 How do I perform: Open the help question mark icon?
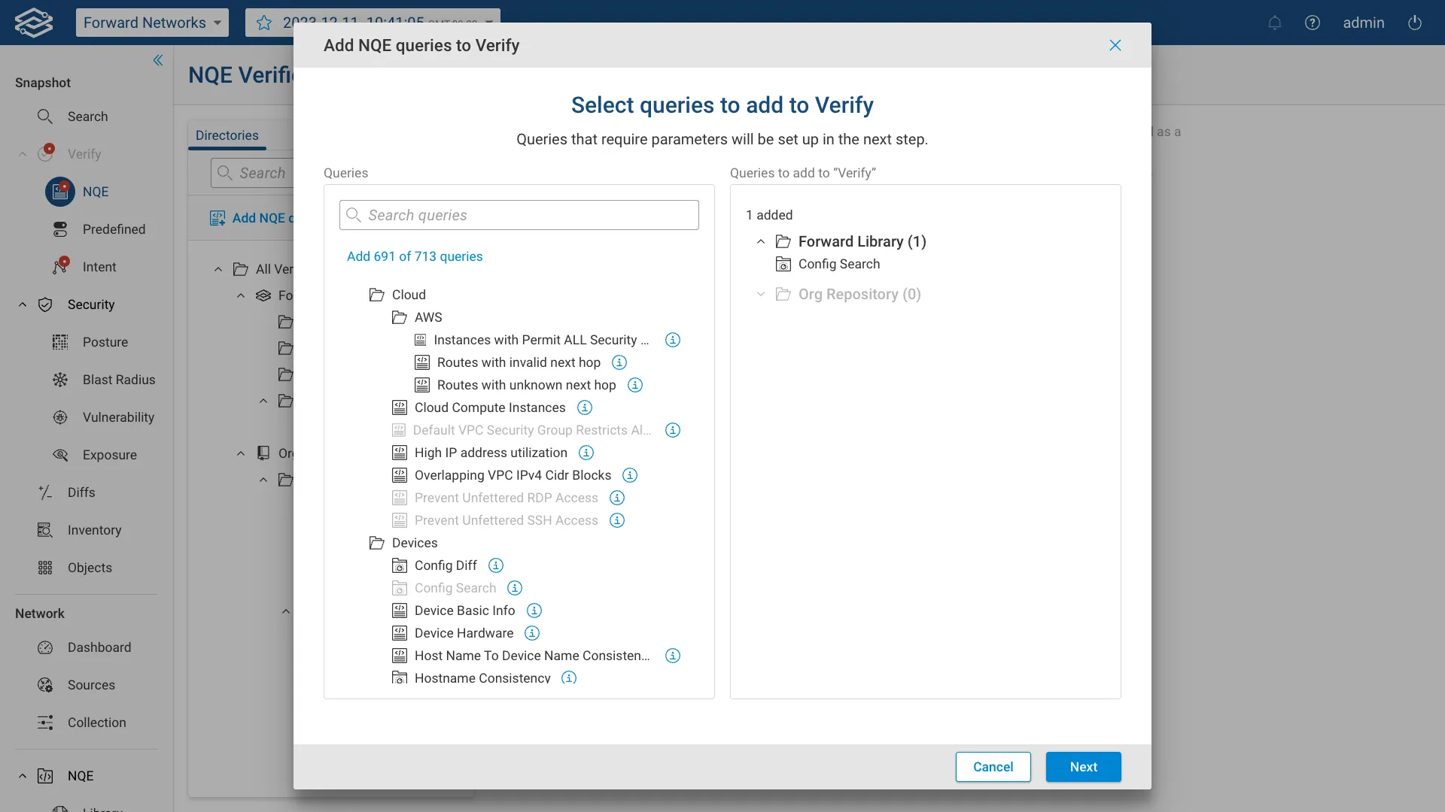click(x=1313, y=23)
